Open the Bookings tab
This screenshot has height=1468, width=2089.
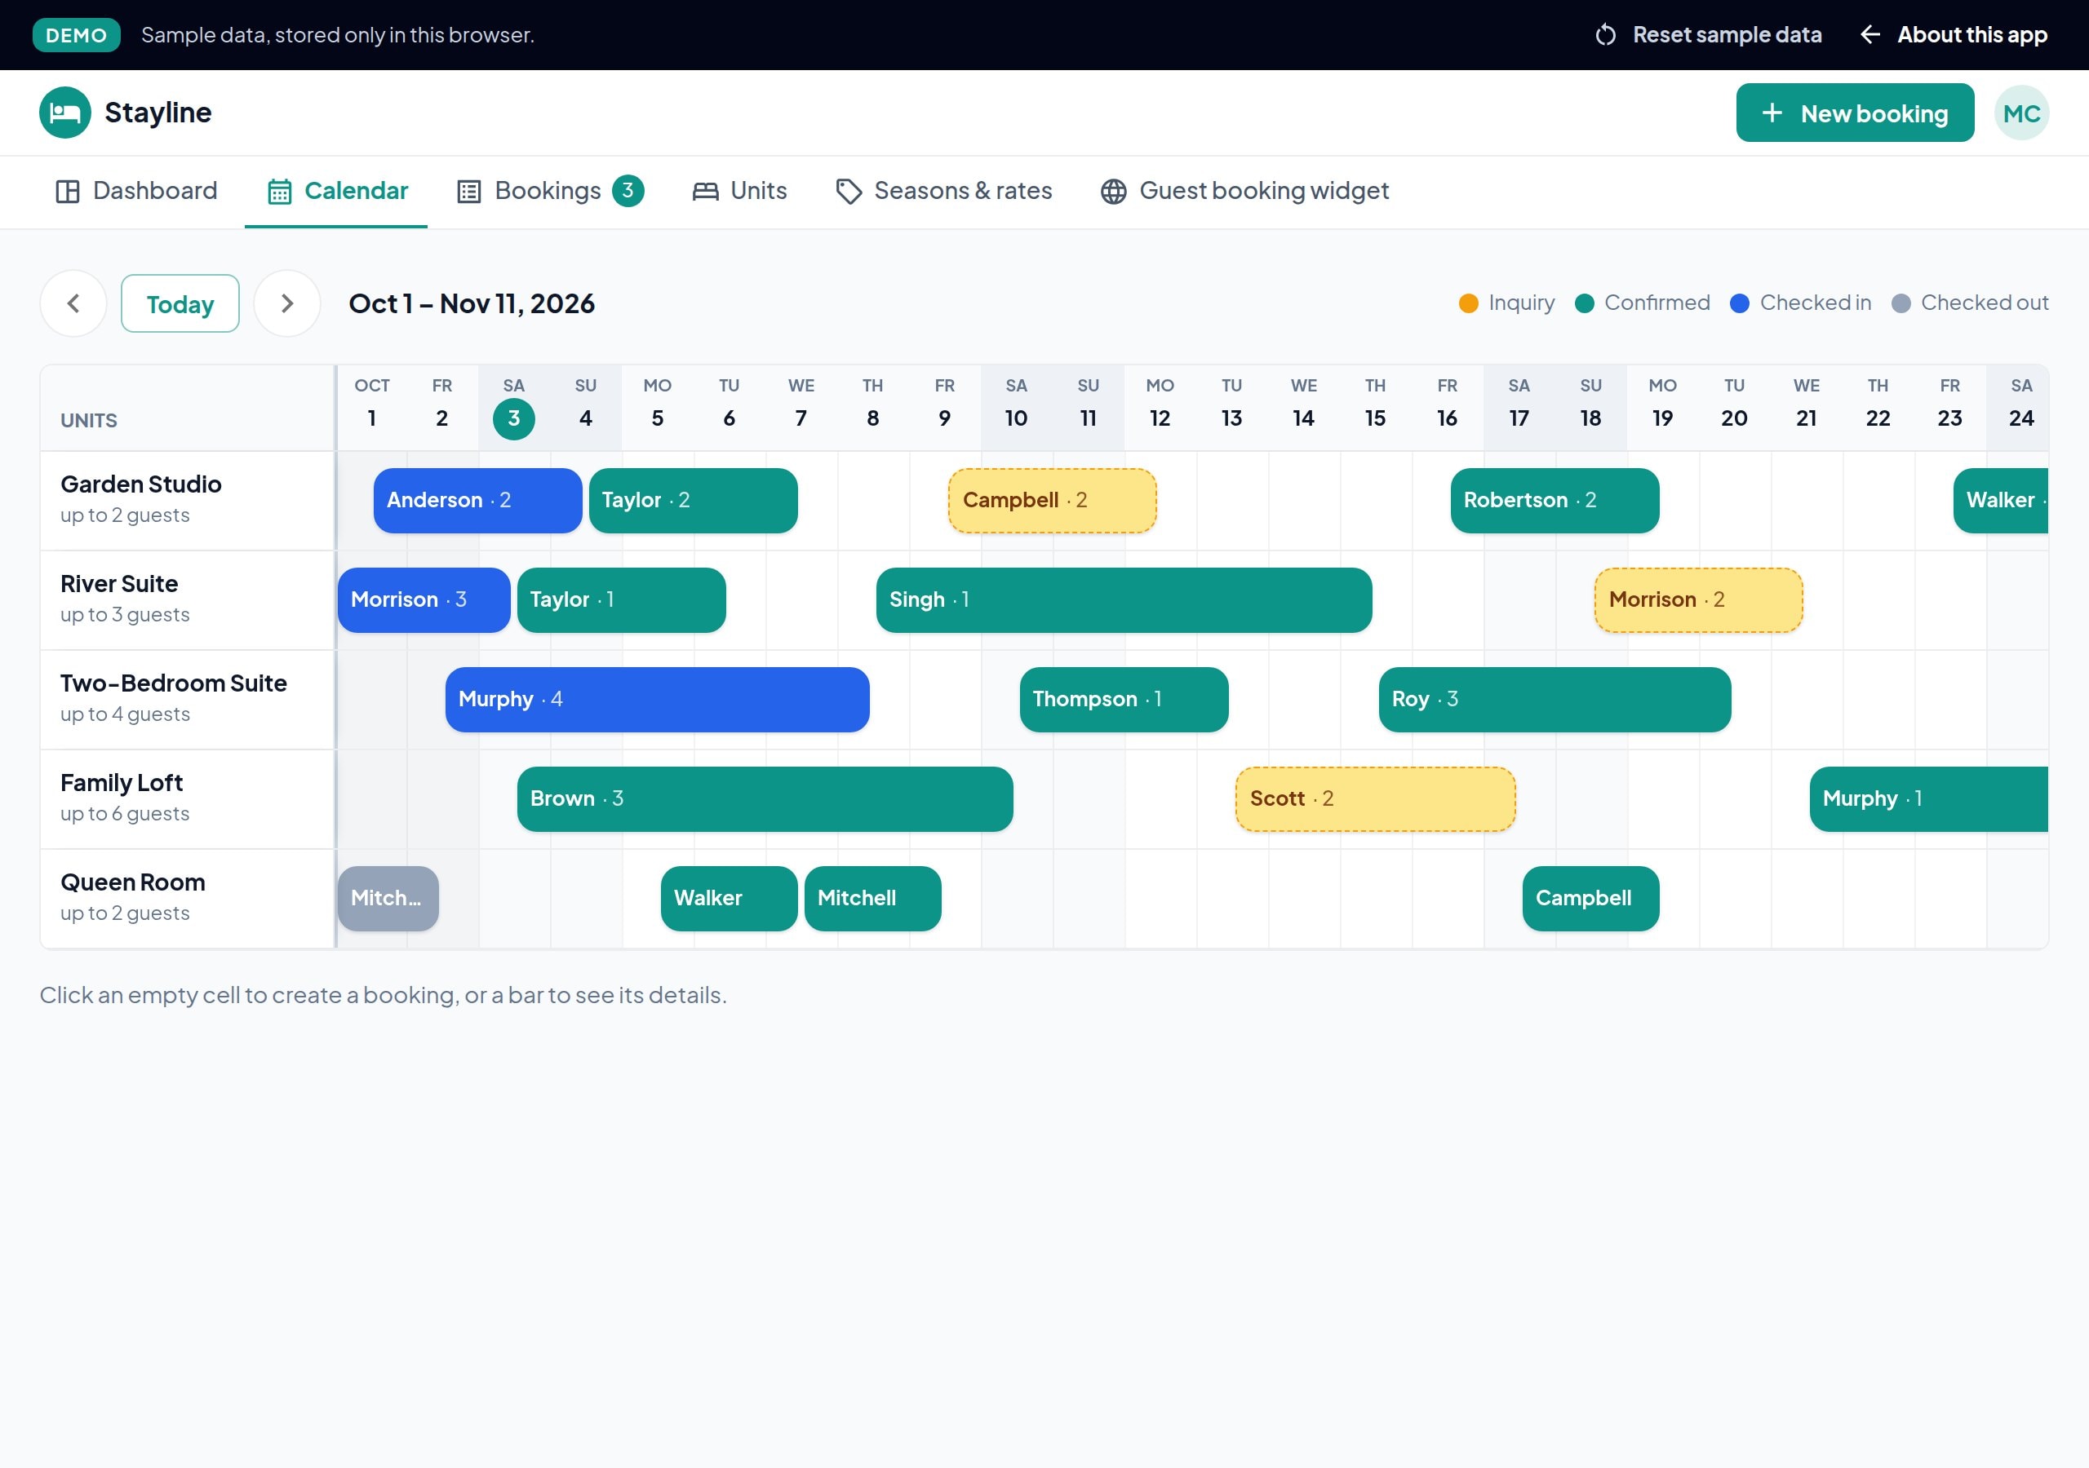551,192
